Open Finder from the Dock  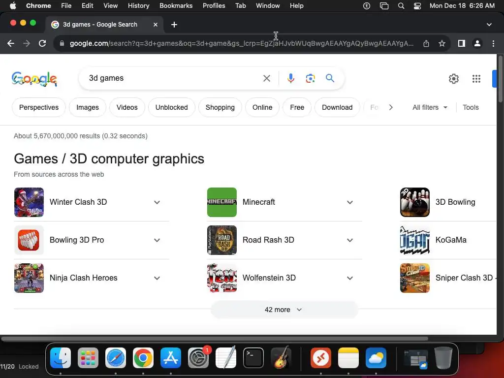pos(61,358)
